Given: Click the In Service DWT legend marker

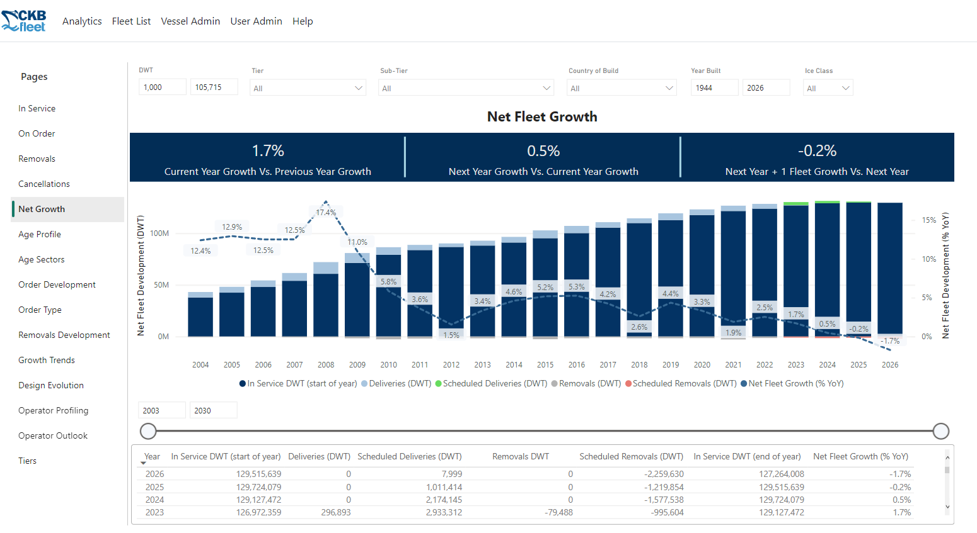Looking at the screenshot, I should (x=243, y=384).
